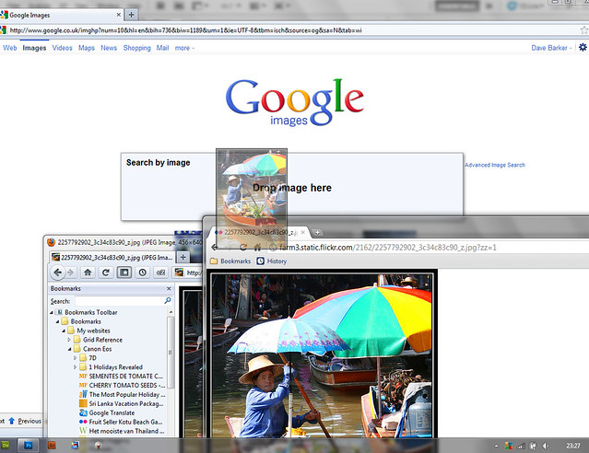Open Photoshop from the taskbar
The image size is (589, 453).
click(29, 445)
